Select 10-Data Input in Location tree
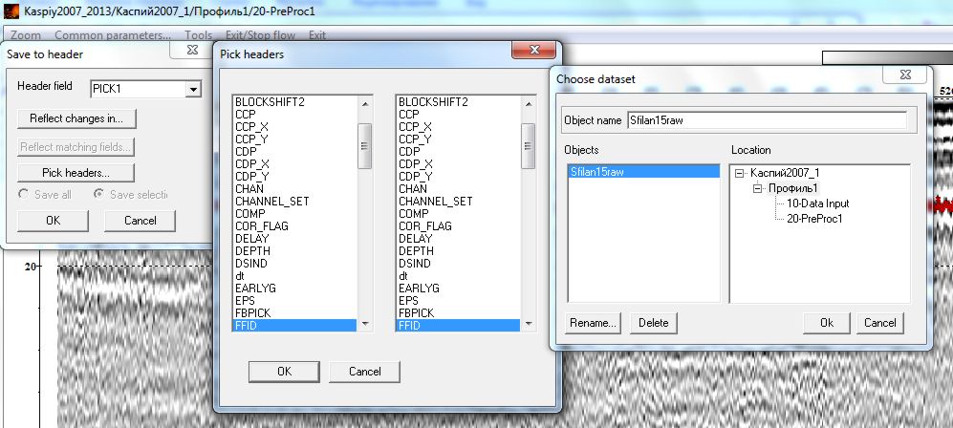The height and width of the screenshot is (428, 953). (817, 203)
